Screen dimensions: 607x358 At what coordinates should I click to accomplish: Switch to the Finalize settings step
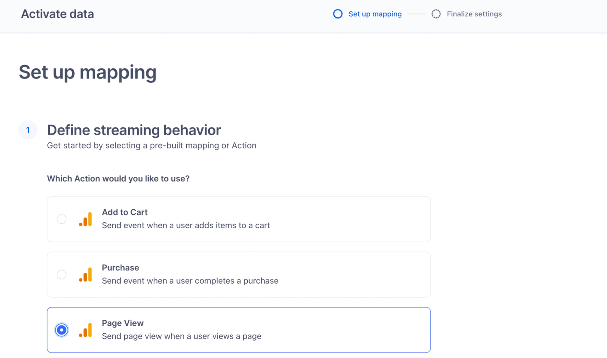click(x=474, y=14)
